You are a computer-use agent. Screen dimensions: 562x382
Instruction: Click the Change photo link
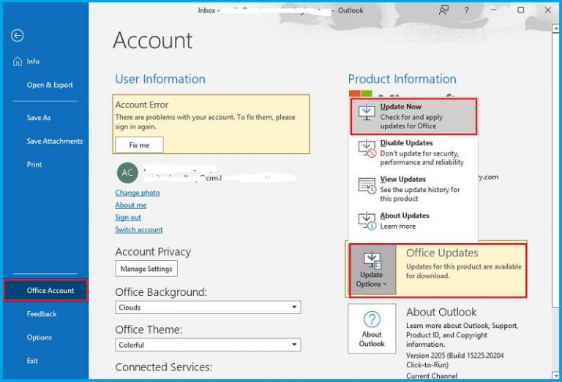[x=138, y=193]
